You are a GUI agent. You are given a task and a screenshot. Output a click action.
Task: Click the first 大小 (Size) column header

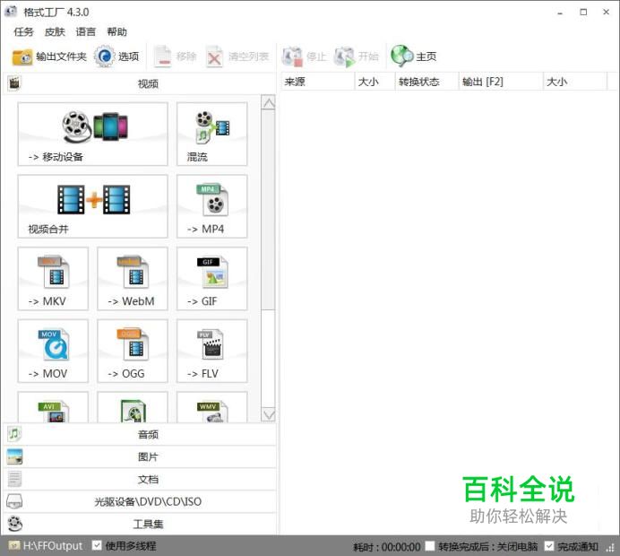tap(375, 82)
